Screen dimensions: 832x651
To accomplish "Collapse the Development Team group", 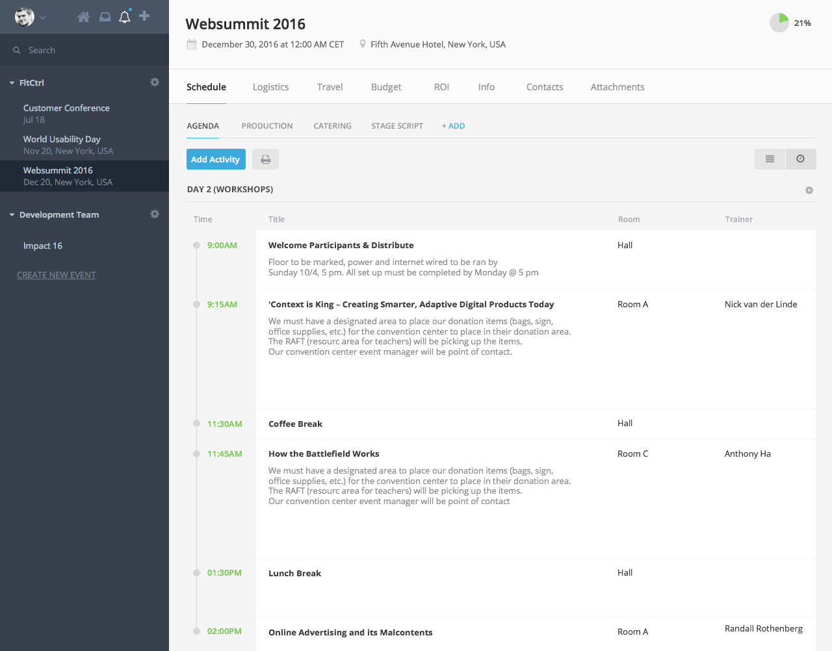I will (11, 214).
